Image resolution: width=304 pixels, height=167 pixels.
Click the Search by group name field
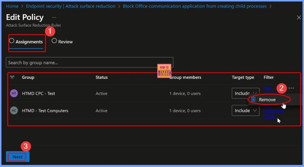90,62
